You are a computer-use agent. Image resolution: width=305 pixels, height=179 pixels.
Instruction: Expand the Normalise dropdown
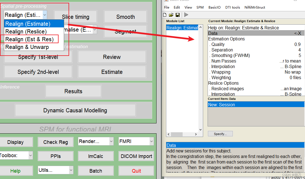click(x=95, y=30)
